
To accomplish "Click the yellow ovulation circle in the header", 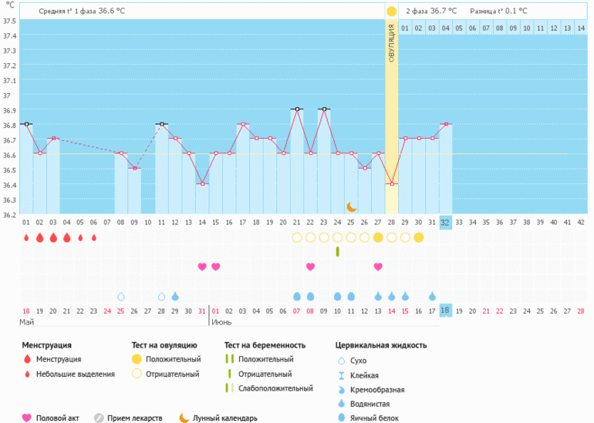I will [x=391, y=11].
